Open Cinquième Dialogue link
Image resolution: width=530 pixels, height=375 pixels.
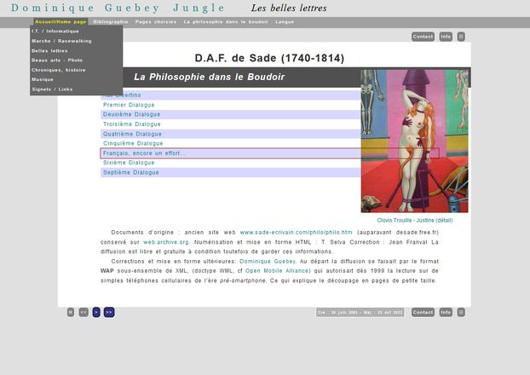pyautogui.click(x=133, y=143)
